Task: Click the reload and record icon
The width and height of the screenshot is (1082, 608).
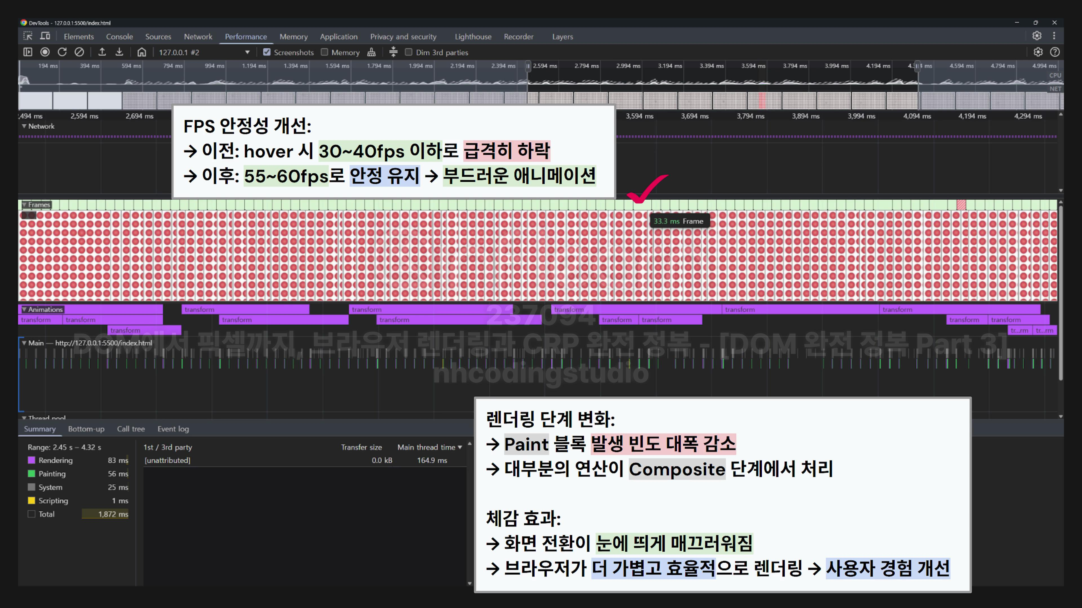Action: (x=62, y=52)
